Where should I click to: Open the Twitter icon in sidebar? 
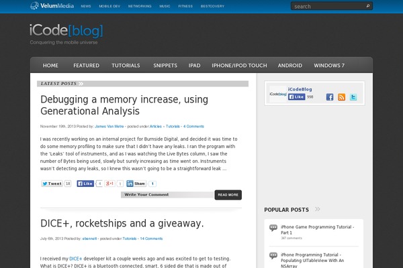coord(353,97)
